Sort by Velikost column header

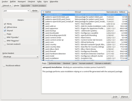tap(123, 12)
